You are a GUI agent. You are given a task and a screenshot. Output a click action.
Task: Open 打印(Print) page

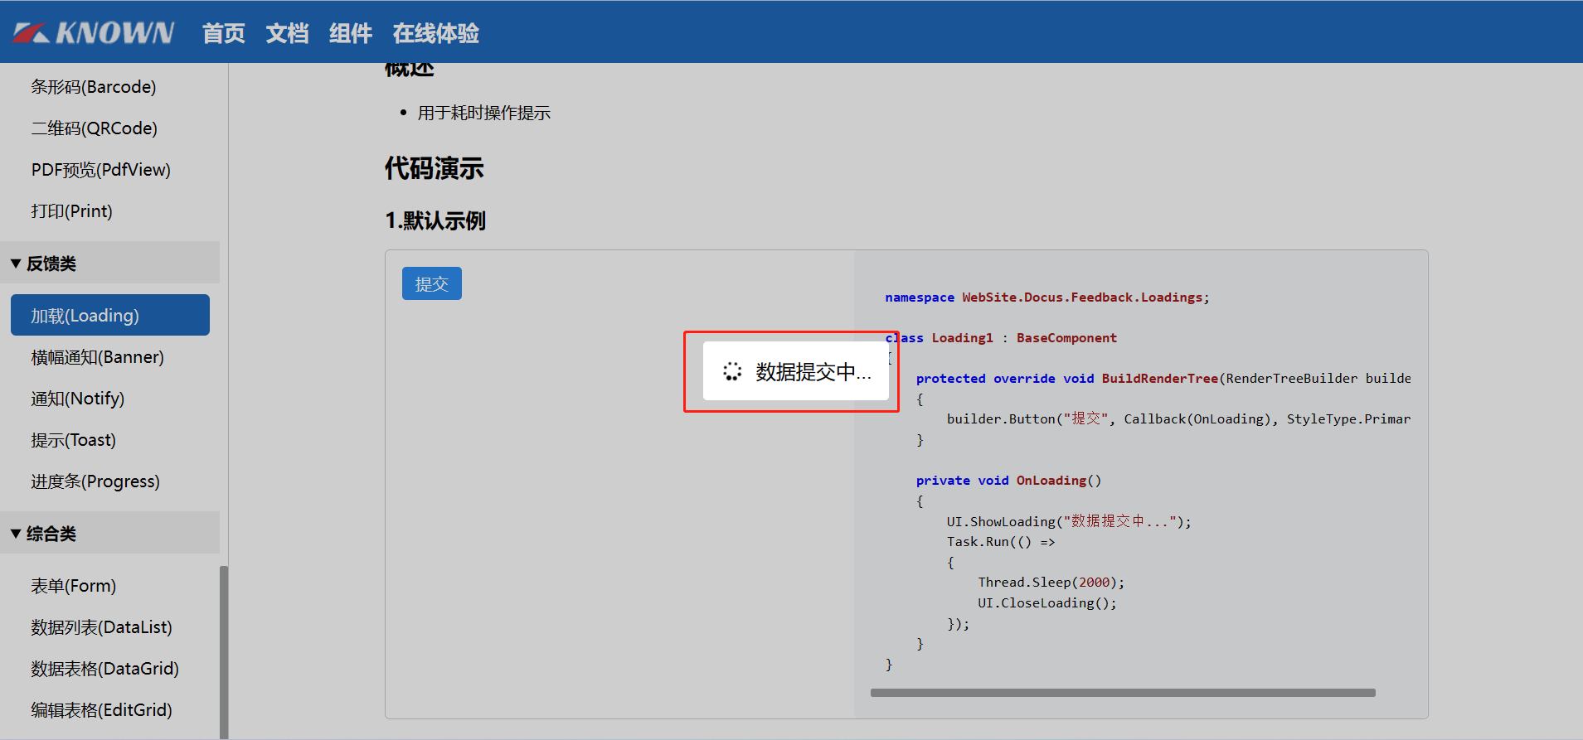[x=72, y=211]
